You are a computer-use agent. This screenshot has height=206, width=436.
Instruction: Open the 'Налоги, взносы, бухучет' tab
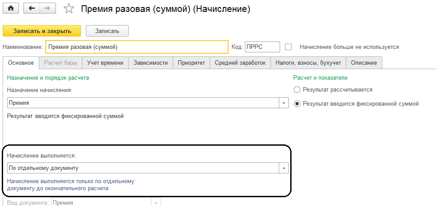point(308,63)
